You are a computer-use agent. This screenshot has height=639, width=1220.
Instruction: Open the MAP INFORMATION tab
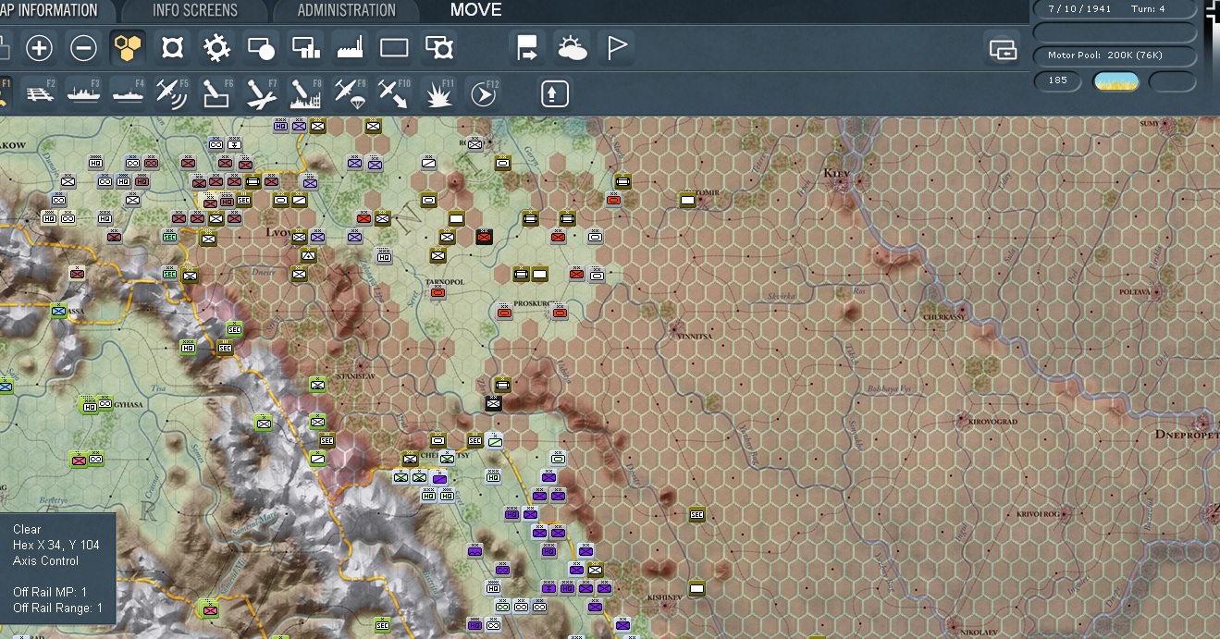(51, 11)
